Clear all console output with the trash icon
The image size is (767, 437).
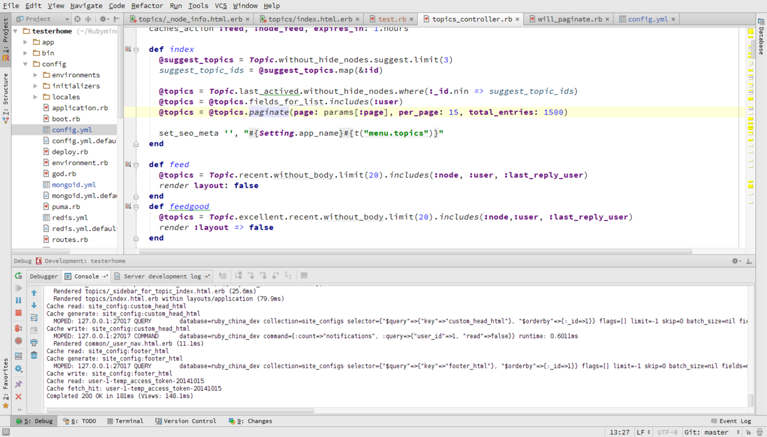(34, 356)
